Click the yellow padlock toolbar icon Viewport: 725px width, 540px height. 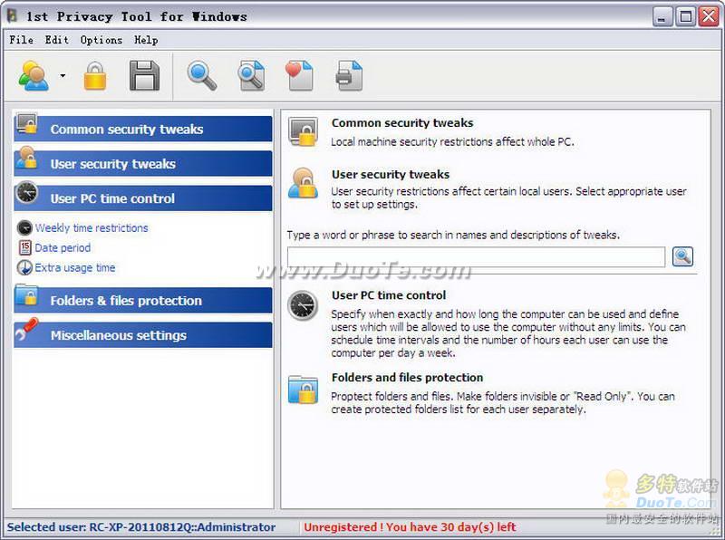click(95, 76)
